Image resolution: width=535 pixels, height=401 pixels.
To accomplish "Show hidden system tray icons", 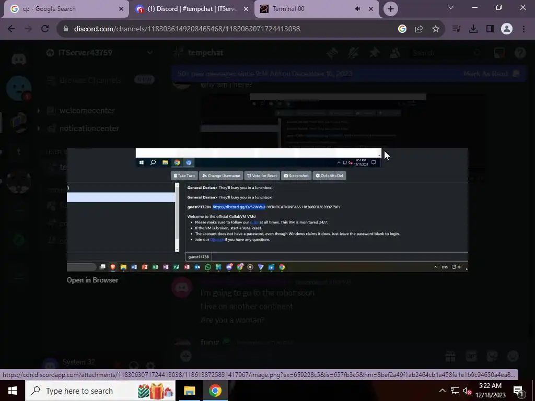I will tap(442, 391).
